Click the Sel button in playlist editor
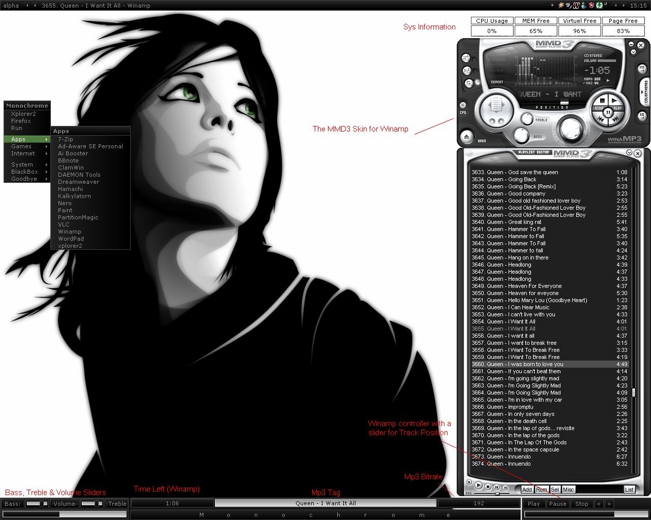 coord(555,490)
